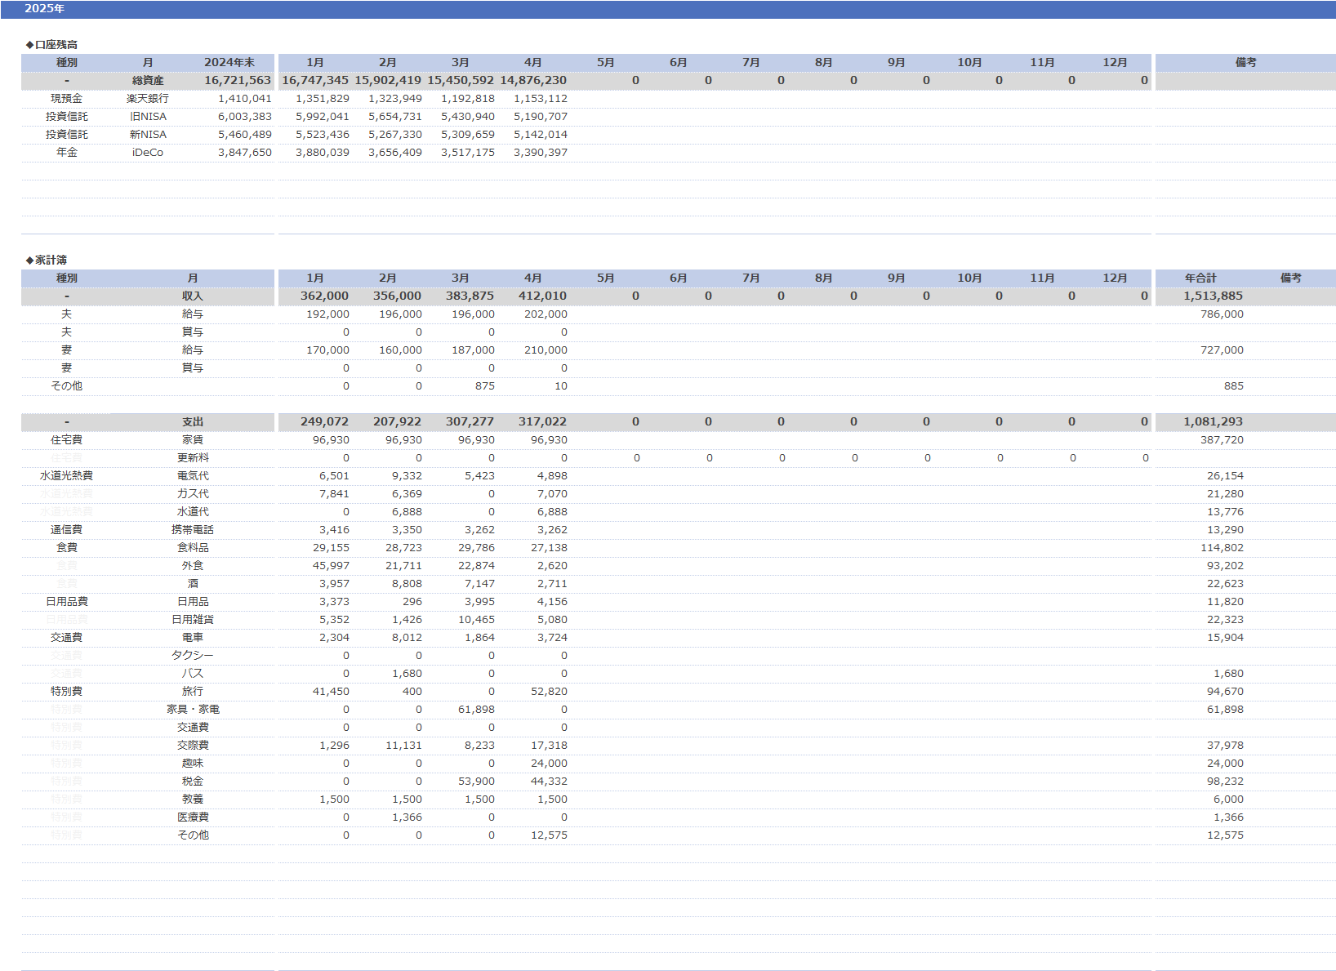The image size is (1336, 971).
Task: Click the 2025年 title header
Action: coord(45,9)
